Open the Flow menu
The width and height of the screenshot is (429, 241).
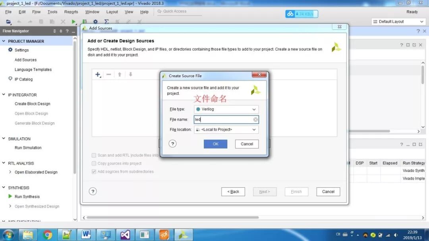click(36, 12)
